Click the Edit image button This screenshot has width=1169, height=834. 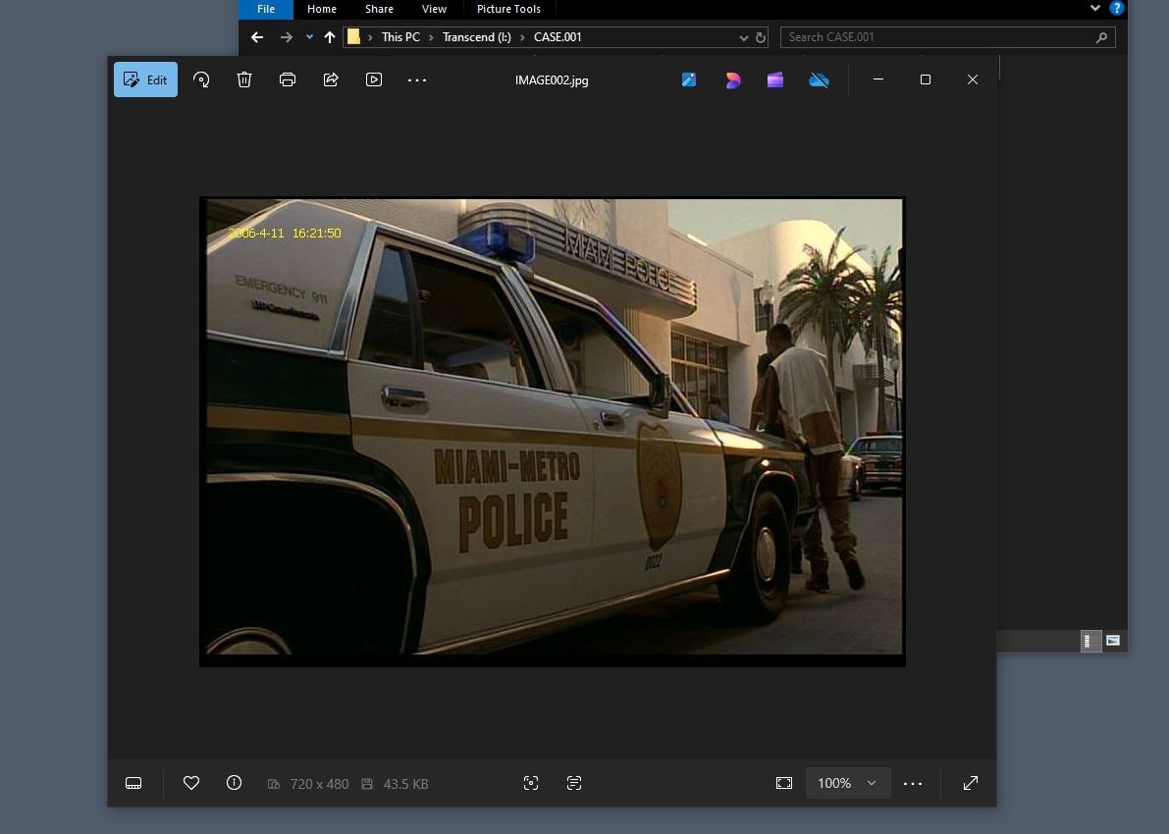pos(145,80)
